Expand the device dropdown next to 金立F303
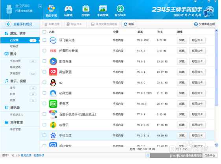Image resolution: width=221 pixels, height=164 pixels. coord(40,6)
